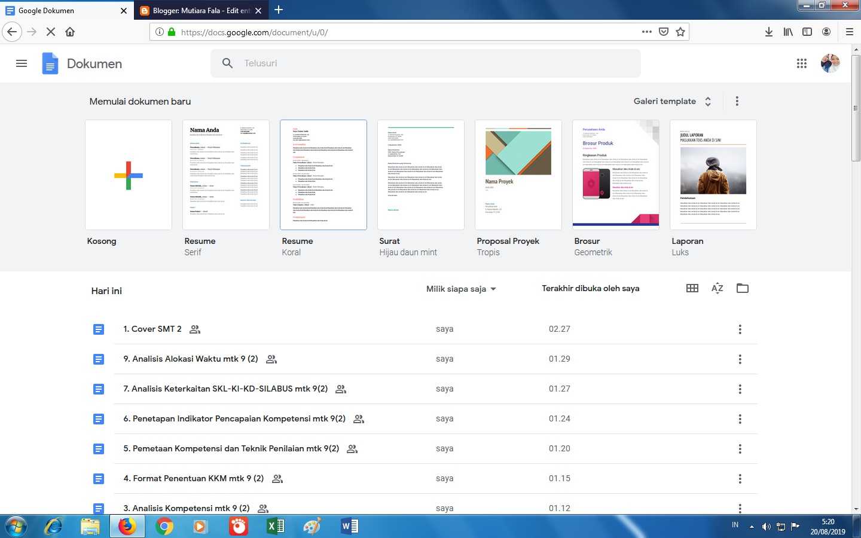Open document 1. Cover SMT 2
Viewport: 861px width, 538px height.
pyautogui.click(x=152, y=329)
